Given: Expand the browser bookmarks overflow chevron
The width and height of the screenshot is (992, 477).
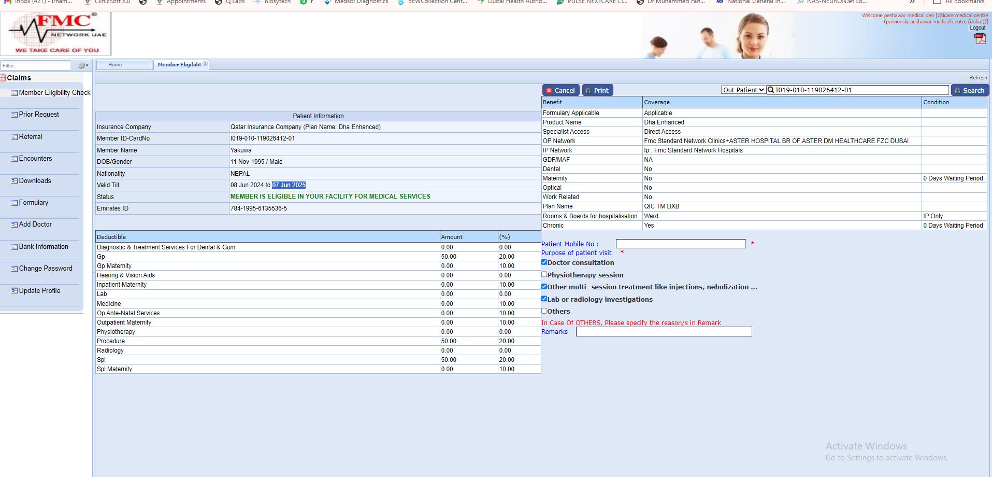Looking at the screenshot, I should point(912,2).
